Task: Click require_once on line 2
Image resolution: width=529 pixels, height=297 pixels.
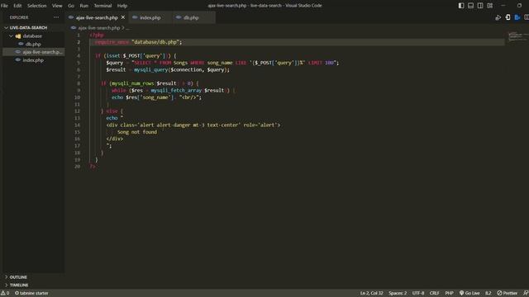Action: coord(112,42)
